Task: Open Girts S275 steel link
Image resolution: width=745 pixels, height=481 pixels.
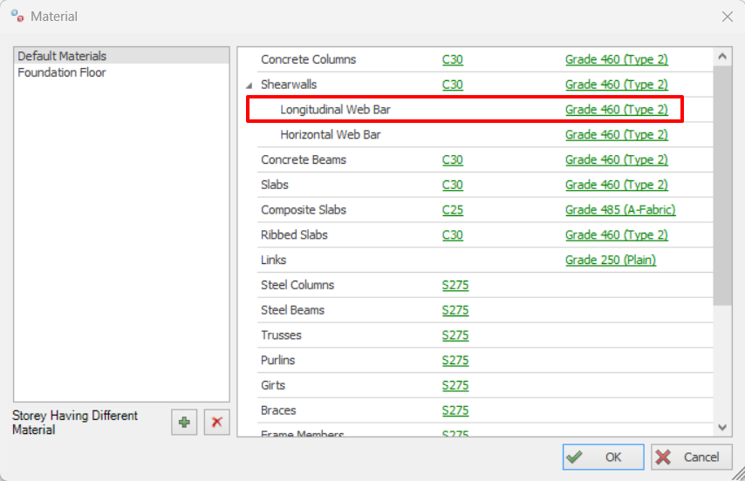Action: click(x=455, y=386)
